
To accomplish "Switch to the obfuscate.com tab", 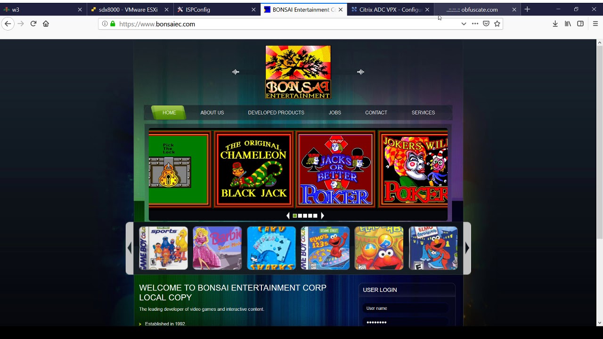I will point(477,9).
